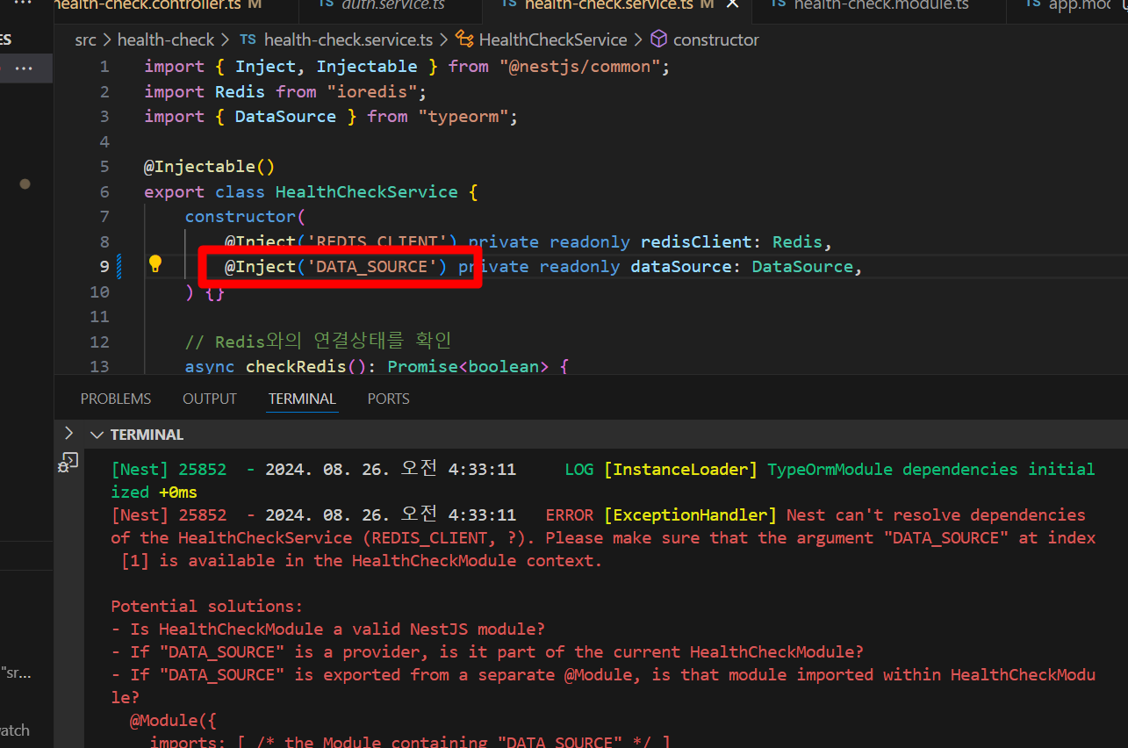Open the OUTPUT panel tab
Viewport: 1128px width, 748px height.
(x=210, y=399)
